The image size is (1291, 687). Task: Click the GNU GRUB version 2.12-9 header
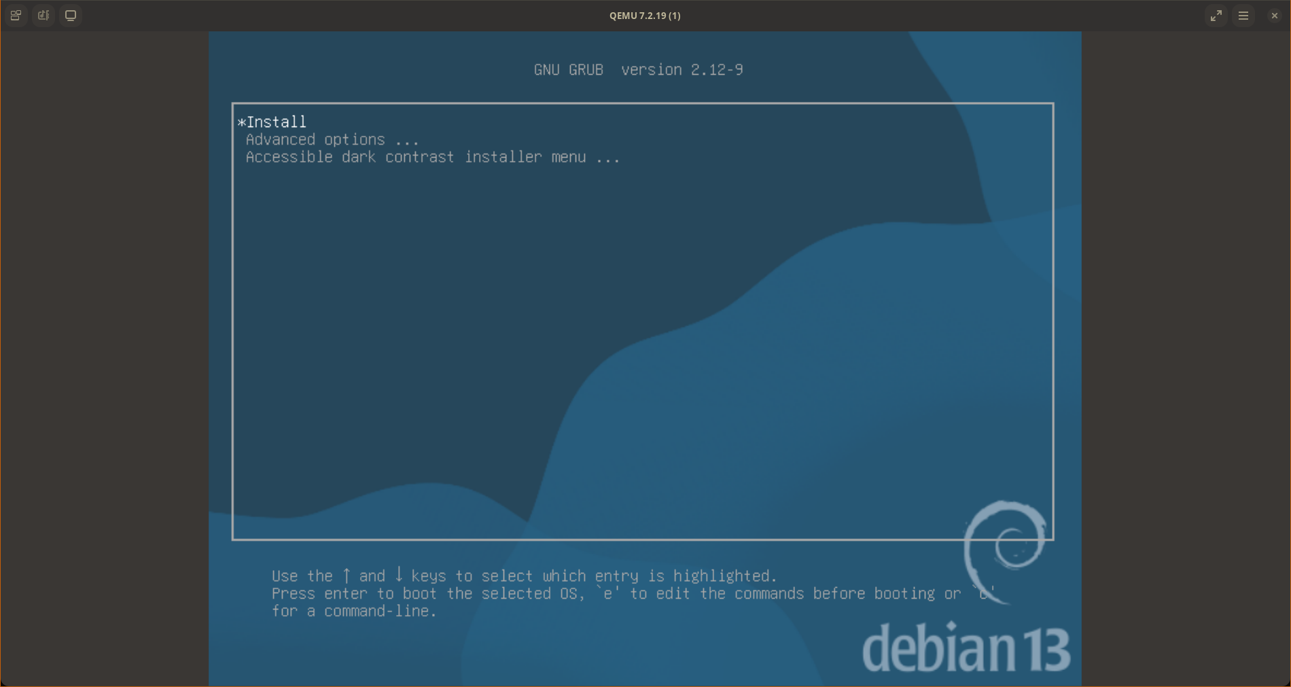click(x=638, y=69)
